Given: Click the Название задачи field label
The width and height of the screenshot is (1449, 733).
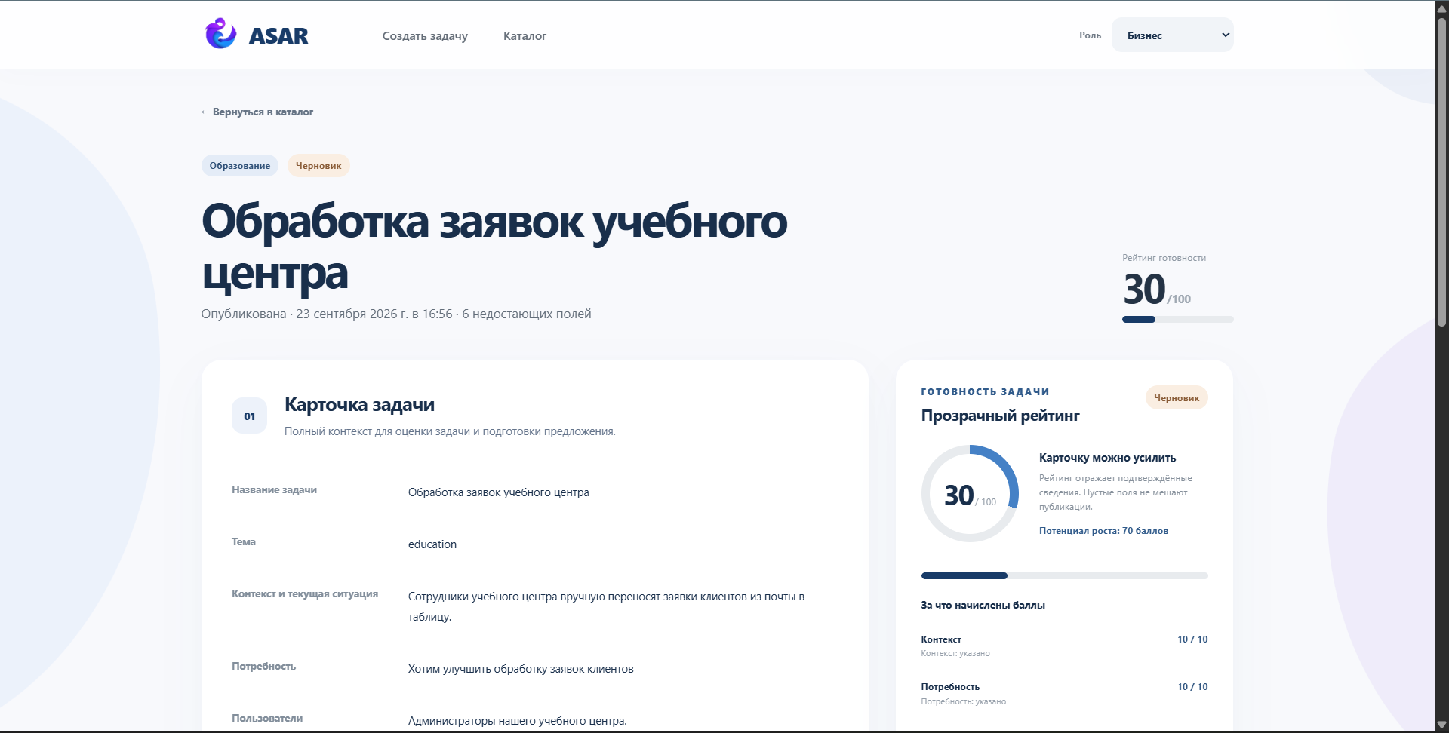Looking at the screenshot, I should [274, 489].
